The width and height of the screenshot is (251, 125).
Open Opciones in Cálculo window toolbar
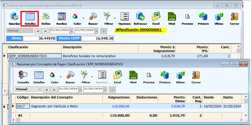(x=124, y=17)
